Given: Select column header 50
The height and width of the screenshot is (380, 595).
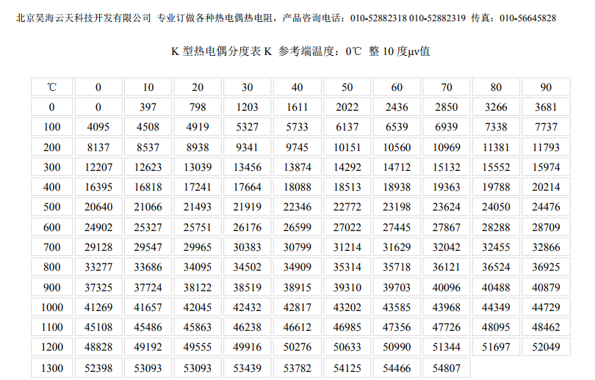Looking at the screenshot, I should click(x=347, y=87).
